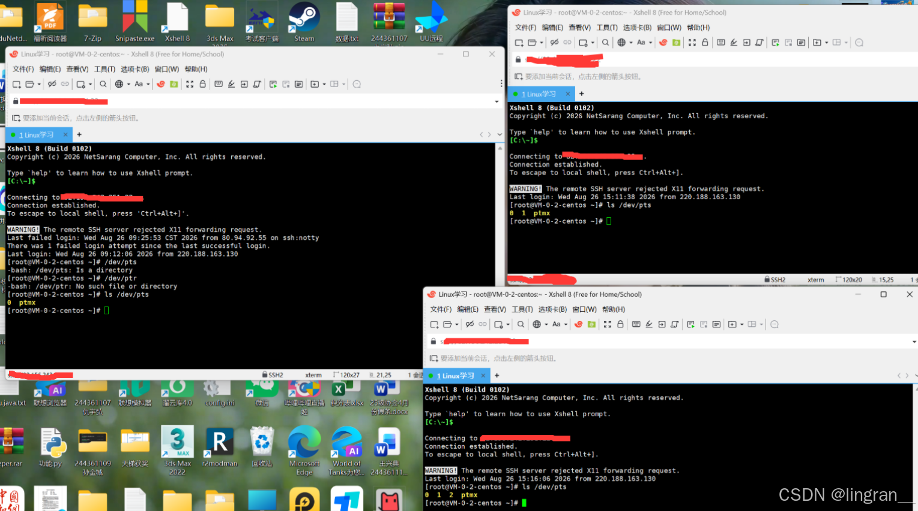Viewport: 918px width, 511px height.
Task: Open 工具(T) menu in left Xshell window
Action: click(104, 69)
